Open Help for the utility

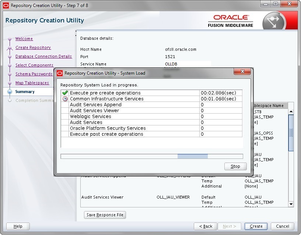18,227
